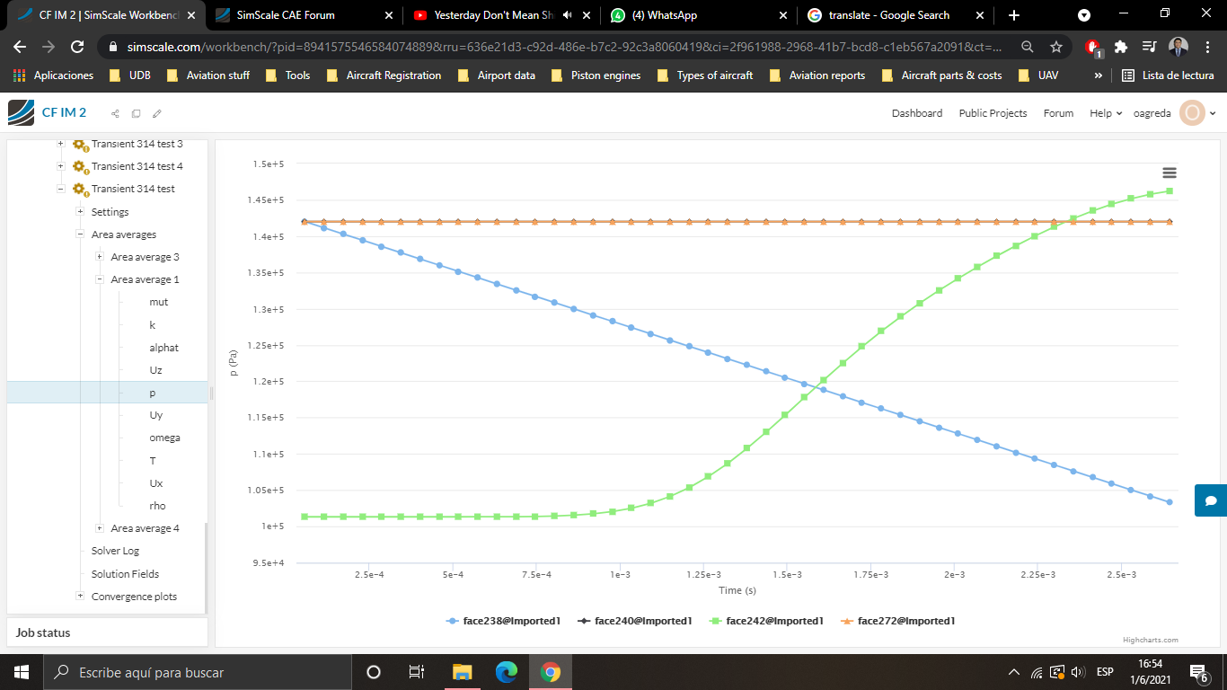Expand the Settings tree node
This screenshot has height=690, width=1227.
point(80,212)
